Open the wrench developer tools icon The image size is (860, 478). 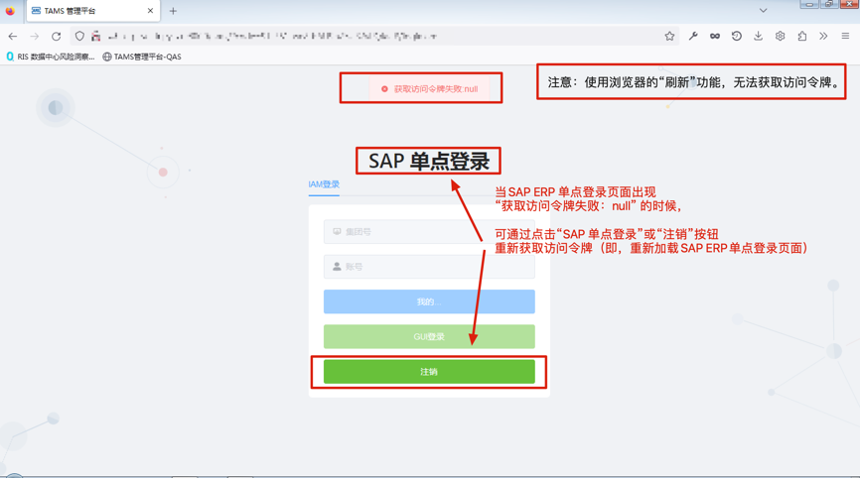pyautogui.click(x=693, y=36)
